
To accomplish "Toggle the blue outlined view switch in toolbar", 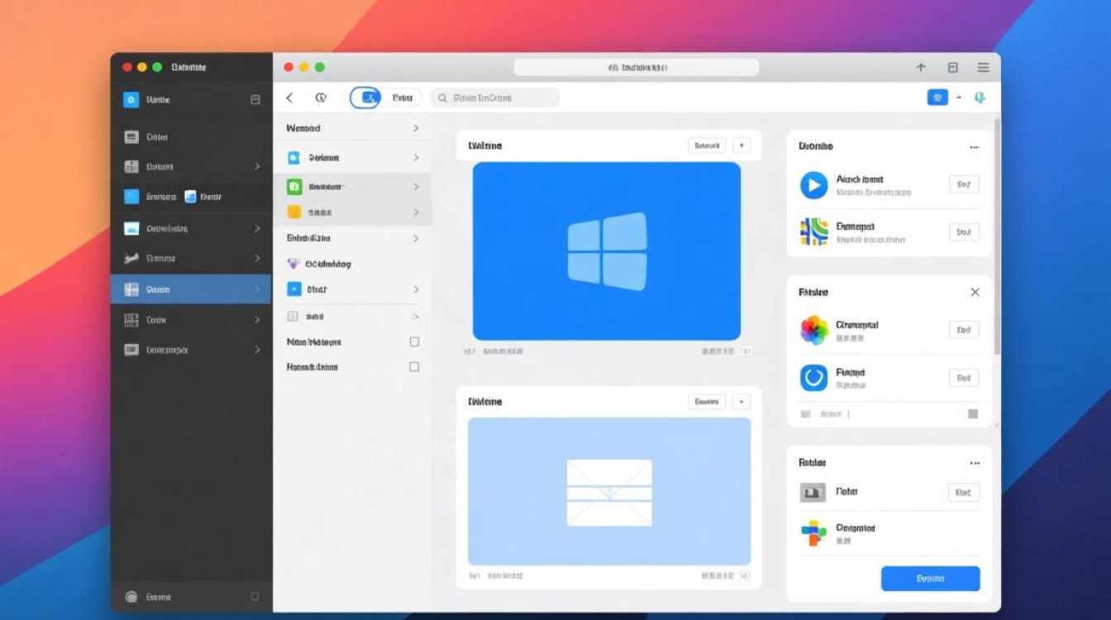I will (x=365, y=98).
